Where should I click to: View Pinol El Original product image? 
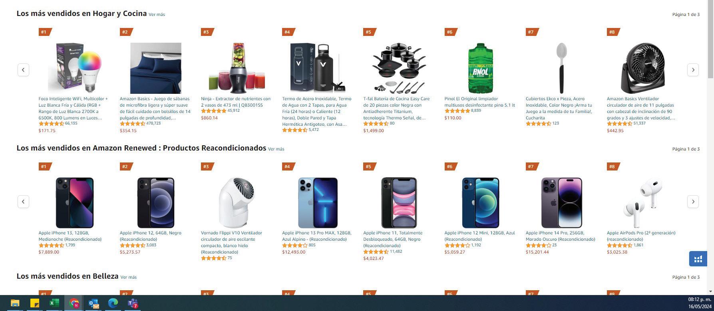480,68
